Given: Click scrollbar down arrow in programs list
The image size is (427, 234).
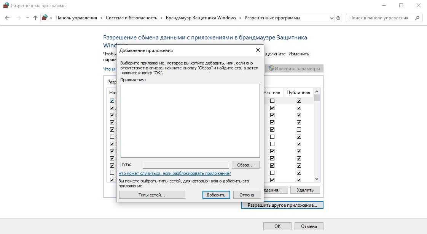Looking at the screenshot, I should pos(317,179).
